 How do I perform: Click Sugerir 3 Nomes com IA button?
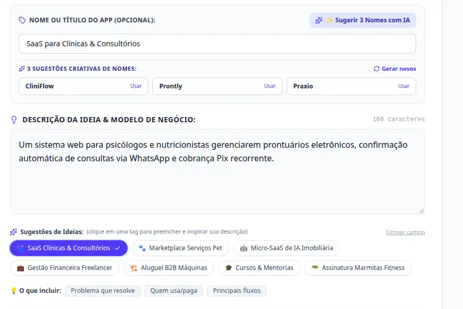[363, 20]
